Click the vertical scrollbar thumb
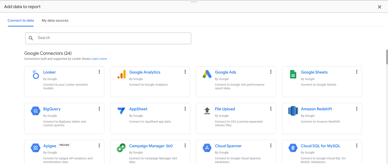 [x=386, y=57]
